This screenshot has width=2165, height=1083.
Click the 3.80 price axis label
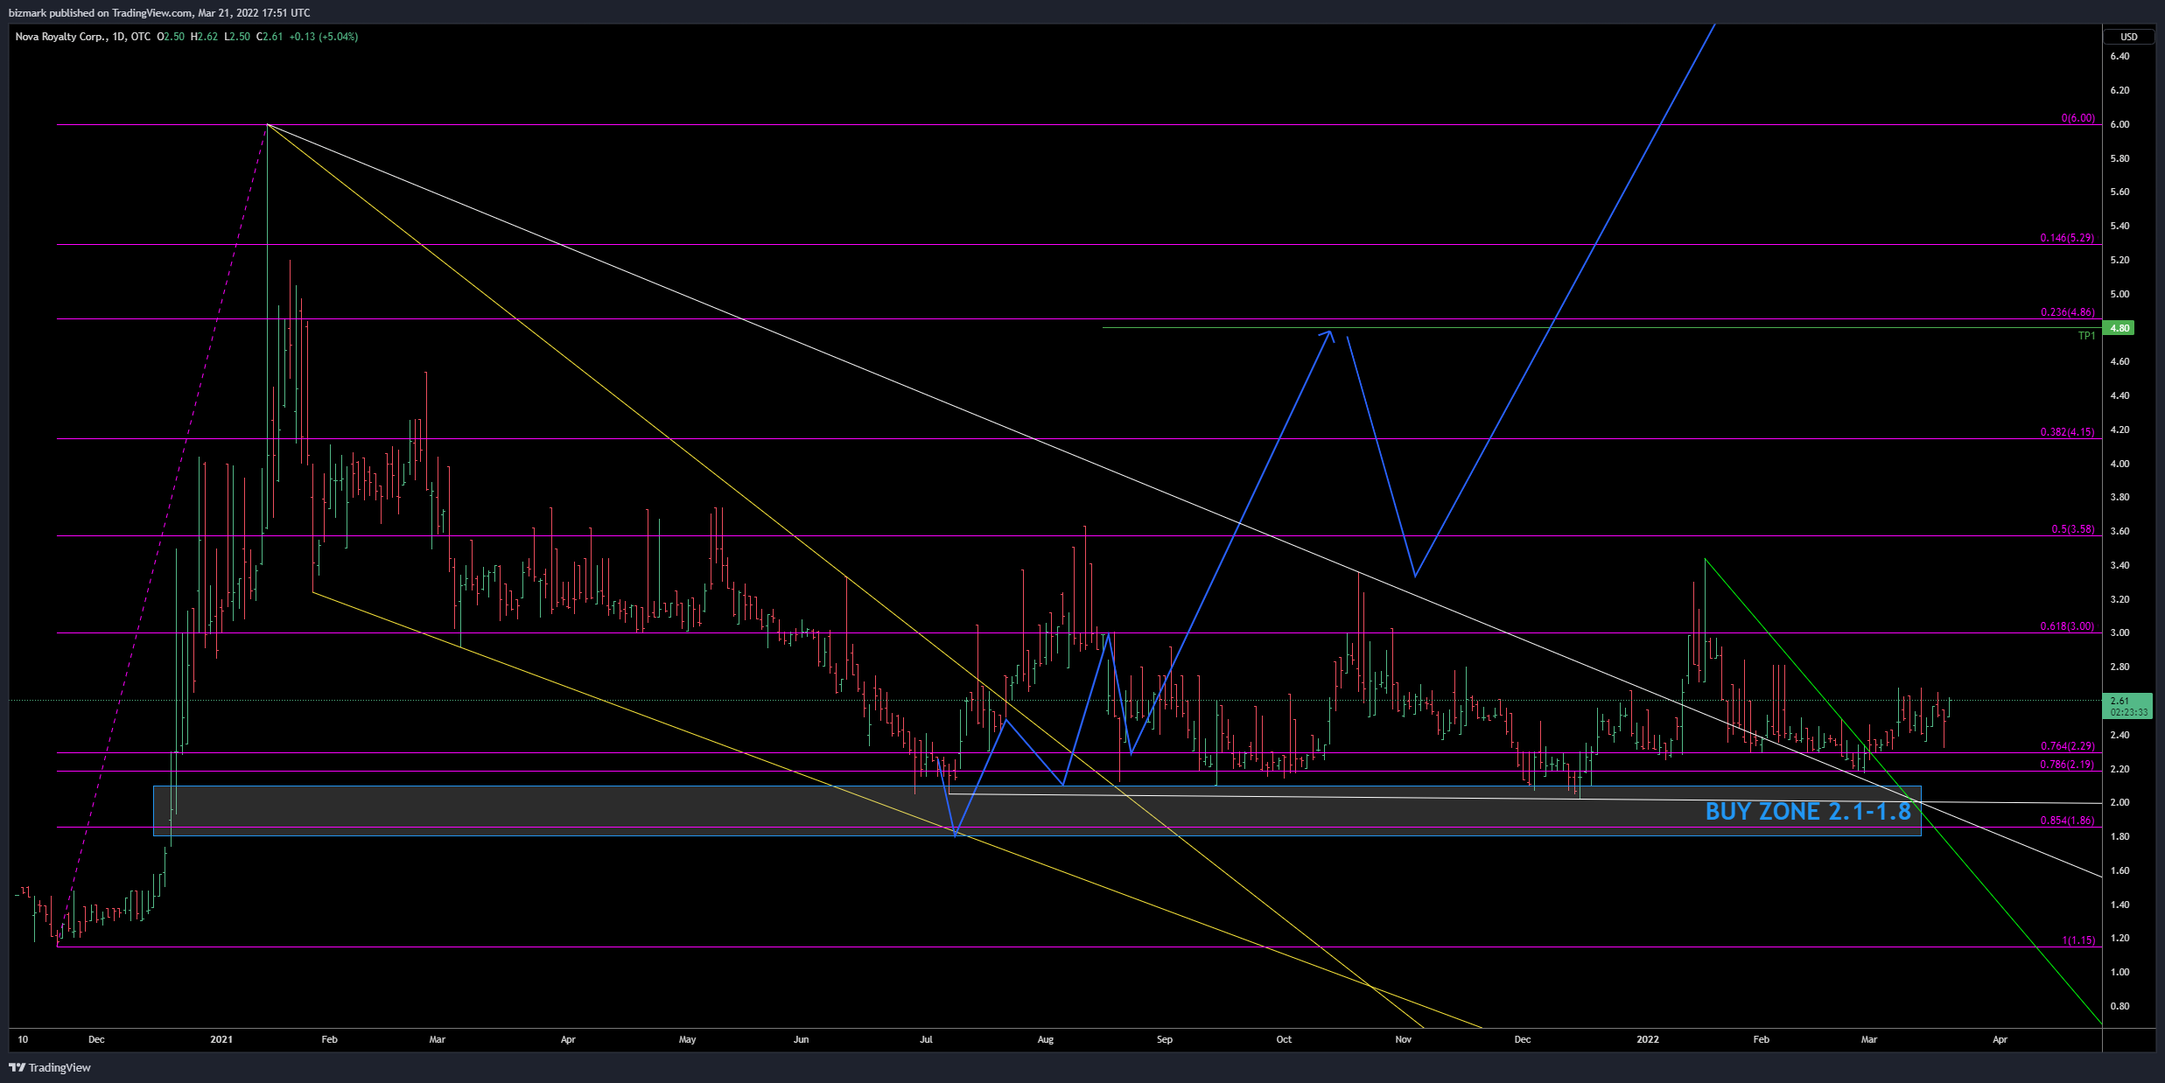click(x=2119, y=497)
